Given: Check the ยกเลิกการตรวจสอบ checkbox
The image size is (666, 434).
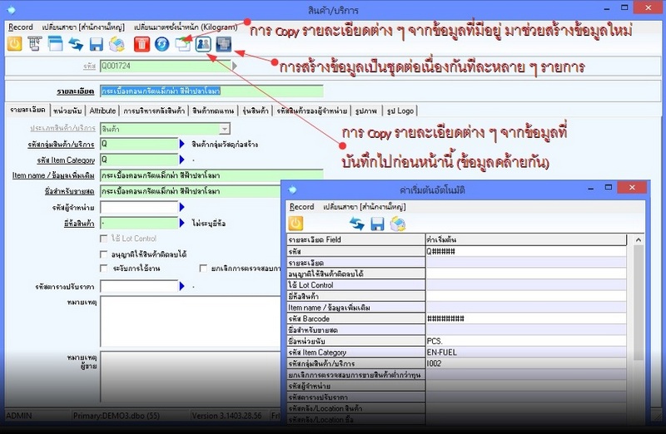Looking at the screenshot, I should coord(204,269).
